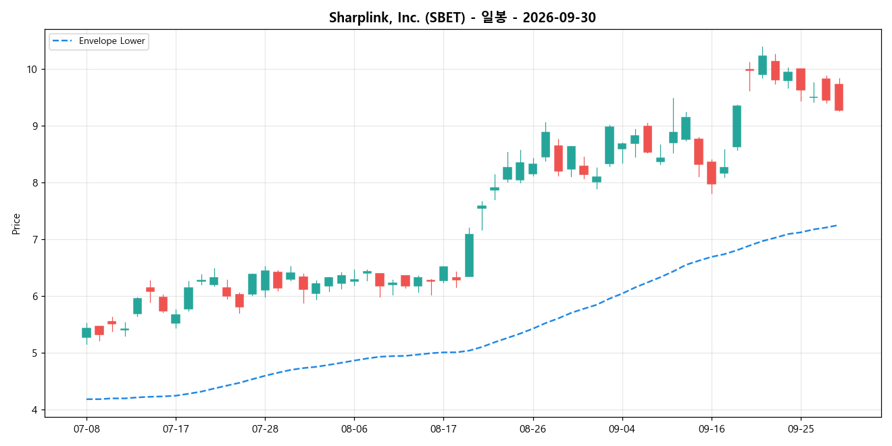The width and height of the screenshot is (892, 446).
Task: Click x-axis date label 09-16
Action: pyautogui.click(x=711, y=429)
